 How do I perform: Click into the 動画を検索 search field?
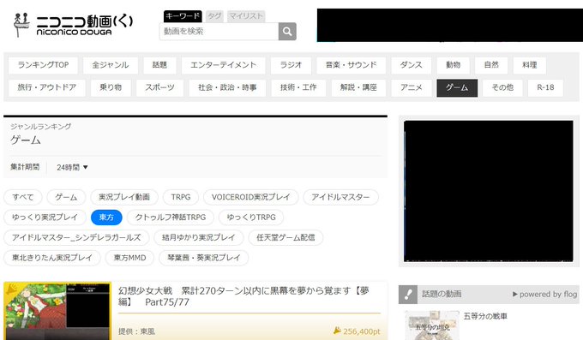pos(219,32)
